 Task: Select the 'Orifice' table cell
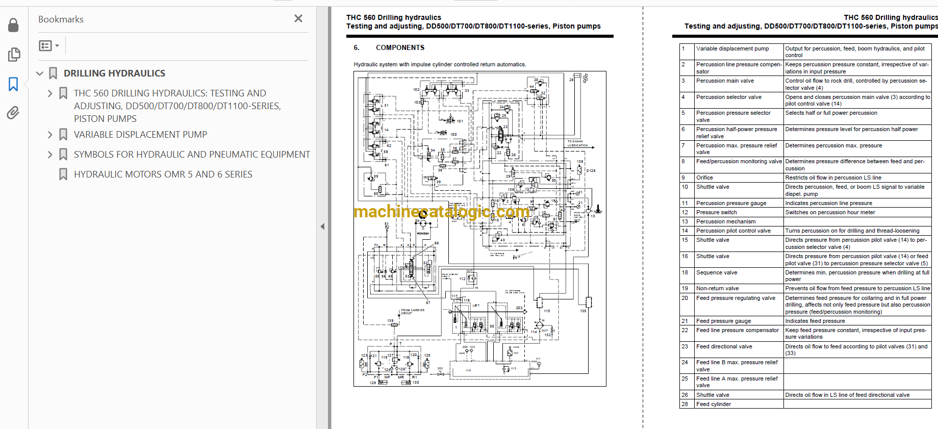[x=739, y=178]
